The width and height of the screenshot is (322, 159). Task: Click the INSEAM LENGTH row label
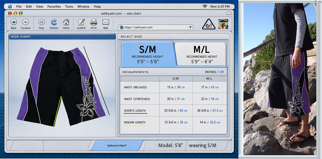pyautogui.click(x=135, y=122)
